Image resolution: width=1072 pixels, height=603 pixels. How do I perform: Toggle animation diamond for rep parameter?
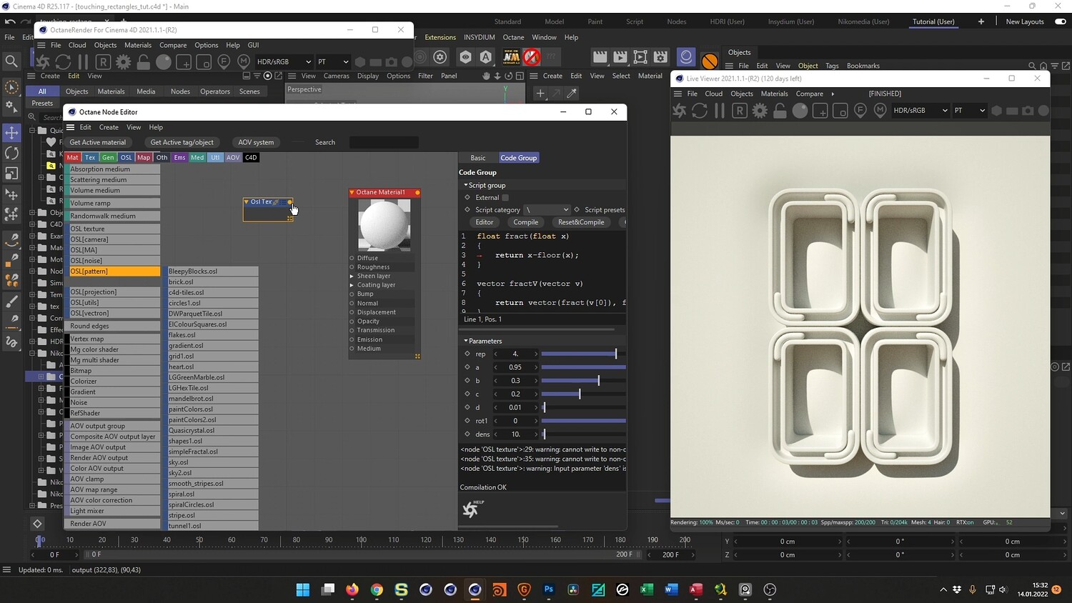467,354
